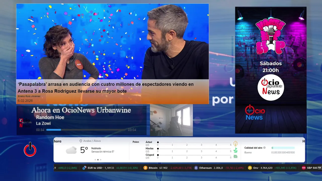322x181 pixels.
Task: Select the middle weather widget page dot
Action: click(98, 160)
